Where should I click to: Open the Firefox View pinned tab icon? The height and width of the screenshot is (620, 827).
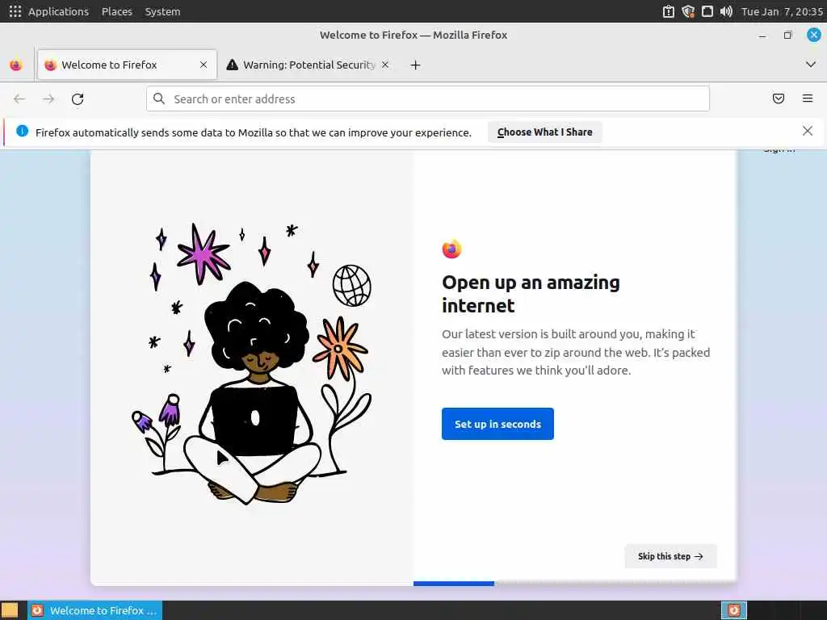(16, 65)
